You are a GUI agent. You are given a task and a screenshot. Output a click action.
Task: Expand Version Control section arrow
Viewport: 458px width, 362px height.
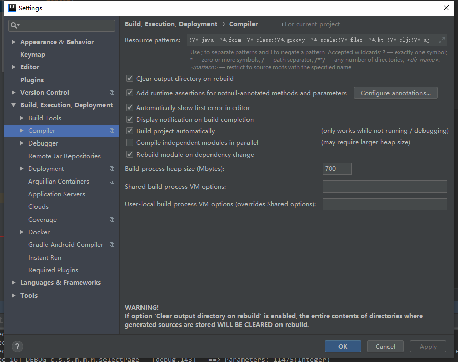pos(13,93)
